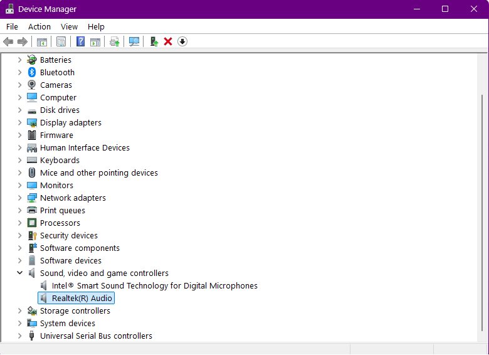The width and height of the screenshot is (489, 355).
Task: Click the Batteries category icon
Action: click(x=32, y=60)
